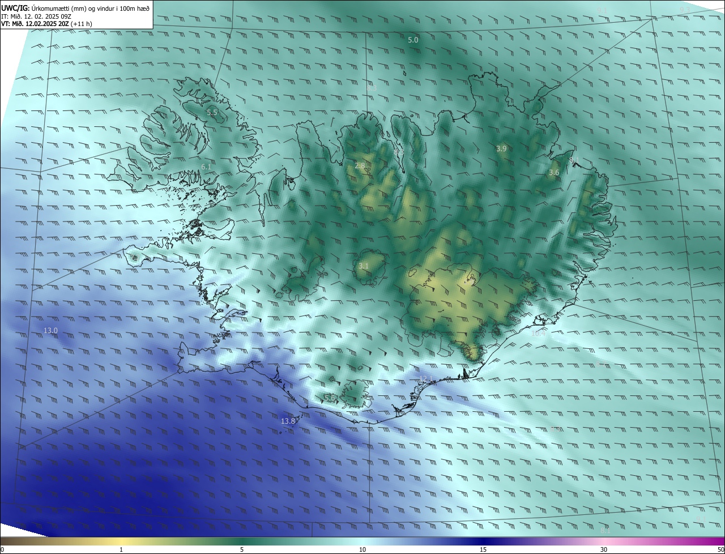Select the VT line "Mið. 12.02.2025 20Z (+11 h)"
The image size is (725, 554).
52,24
